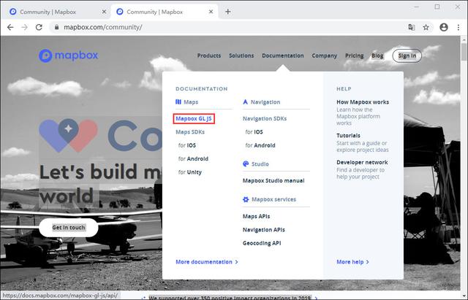Click the page vertical scrollbar thumb
The width and height of the screenshot is (468, 300).
[x=464, y=52]
